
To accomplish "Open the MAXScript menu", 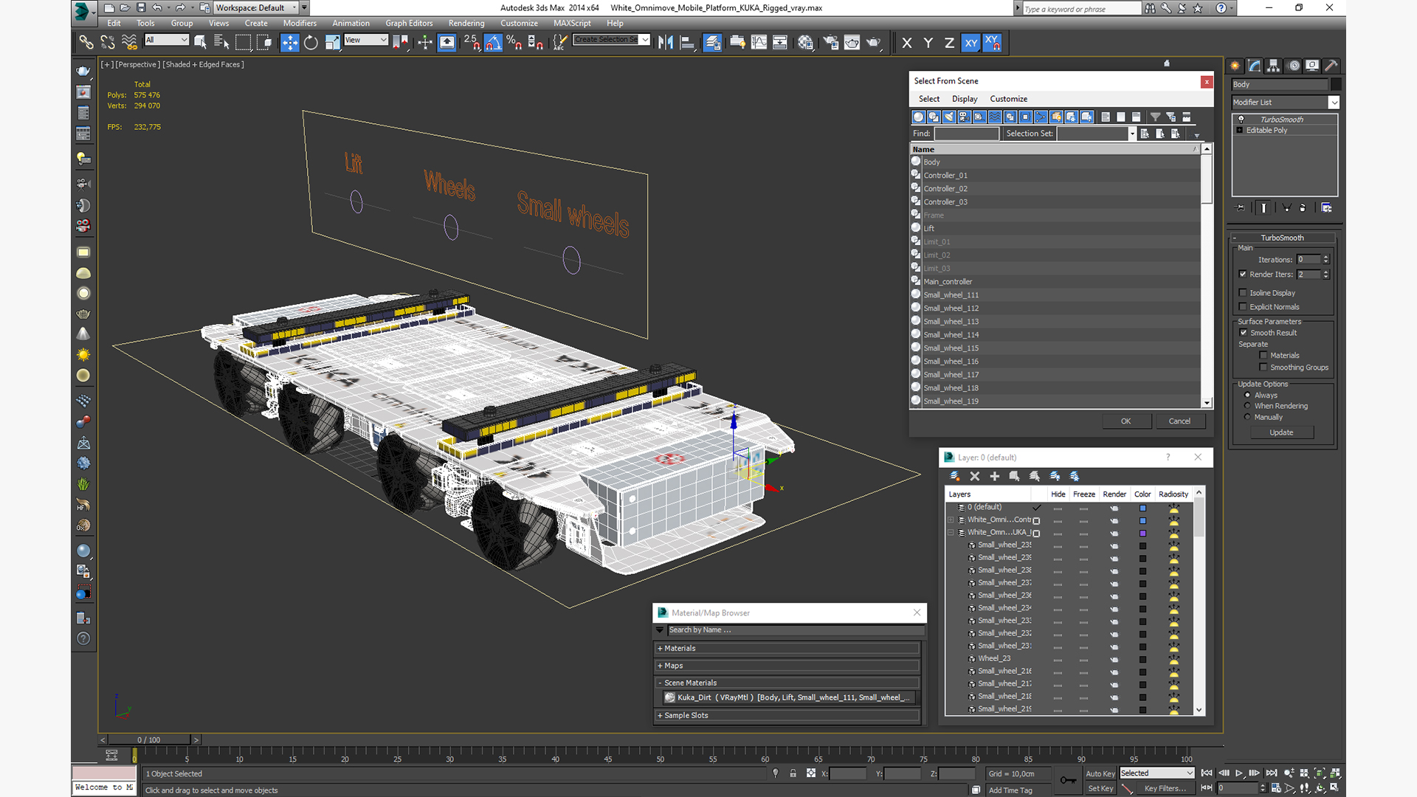I will tap(572, 24).
